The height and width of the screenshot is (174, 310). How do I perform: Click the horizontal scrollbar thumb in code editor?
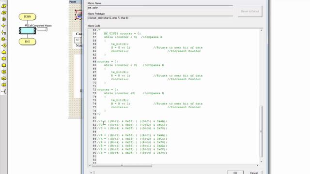122,165
